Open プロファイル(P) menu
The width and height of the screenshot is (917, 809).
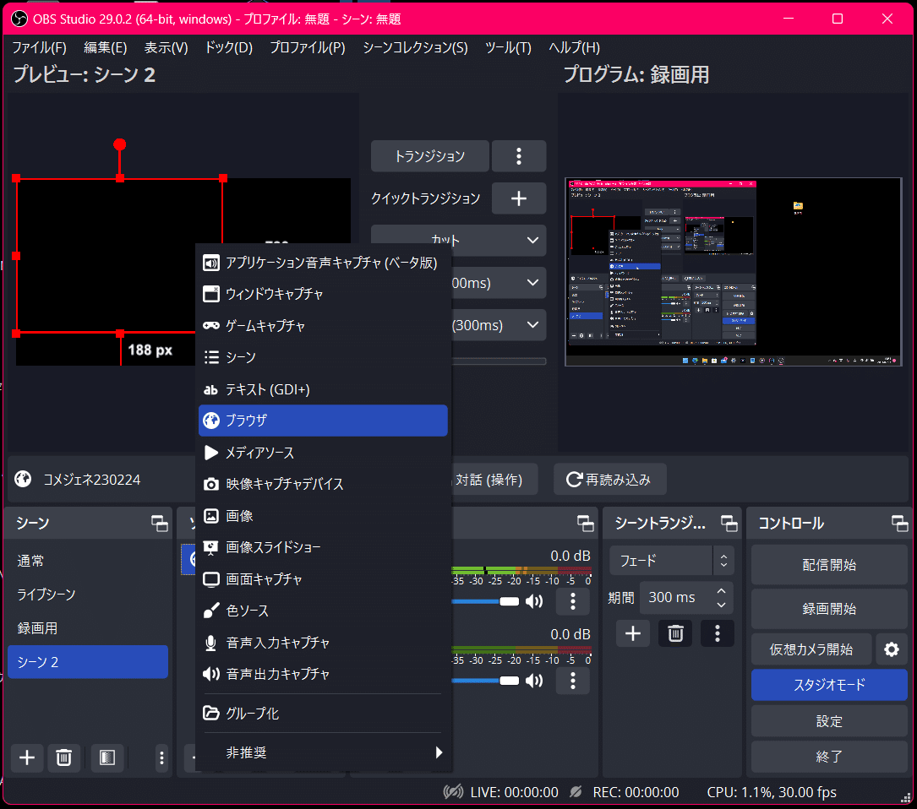click(307, 47)
